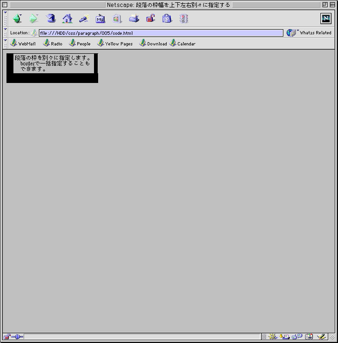The height and width of the screenshot is (343, 338).
Task: Open the WebMail bookmark
Action: [x=23, y=43]
